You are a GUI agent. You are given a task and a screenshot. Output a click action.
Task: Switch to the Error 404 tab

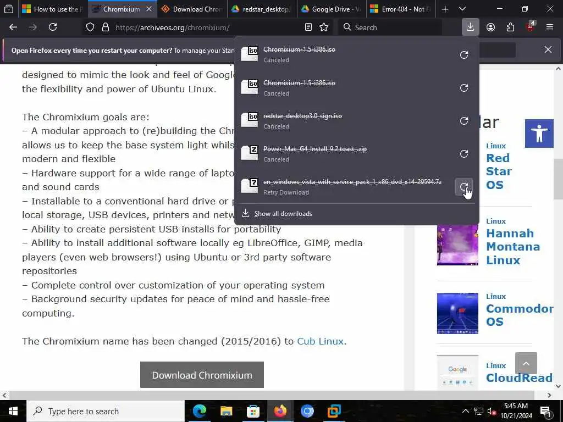(x=401, y=9)
